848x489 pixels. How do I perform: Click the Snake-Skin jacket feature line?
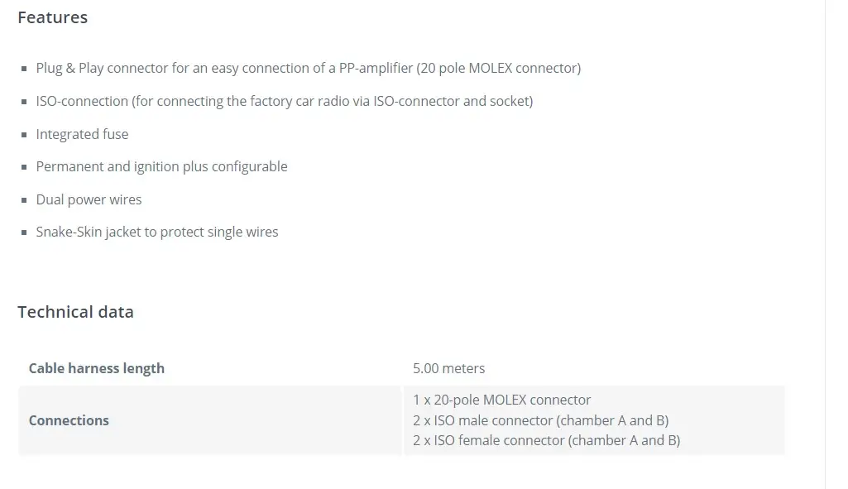click(157, 232)
